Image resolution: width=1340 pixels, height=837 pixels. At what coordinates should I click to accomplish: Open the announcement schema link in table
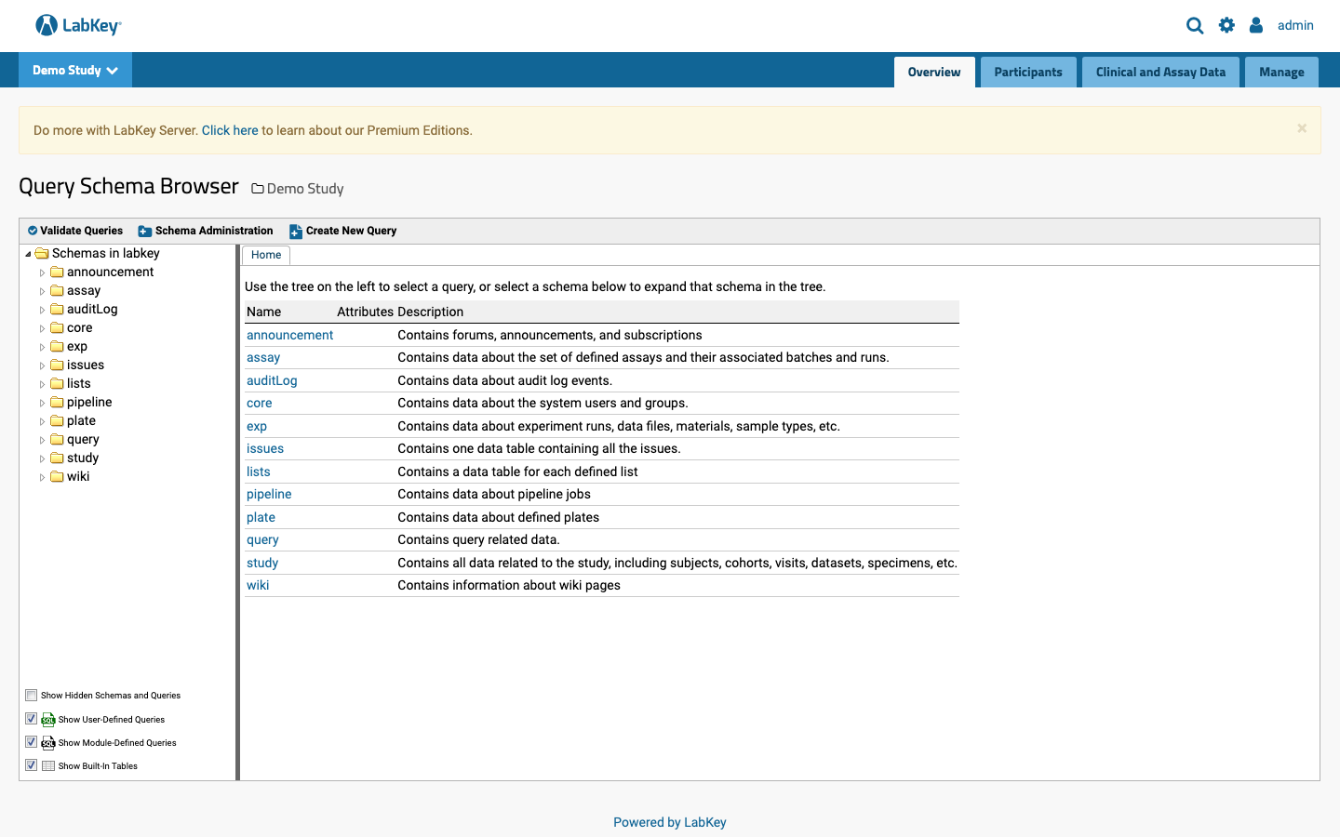pos(289,335)
